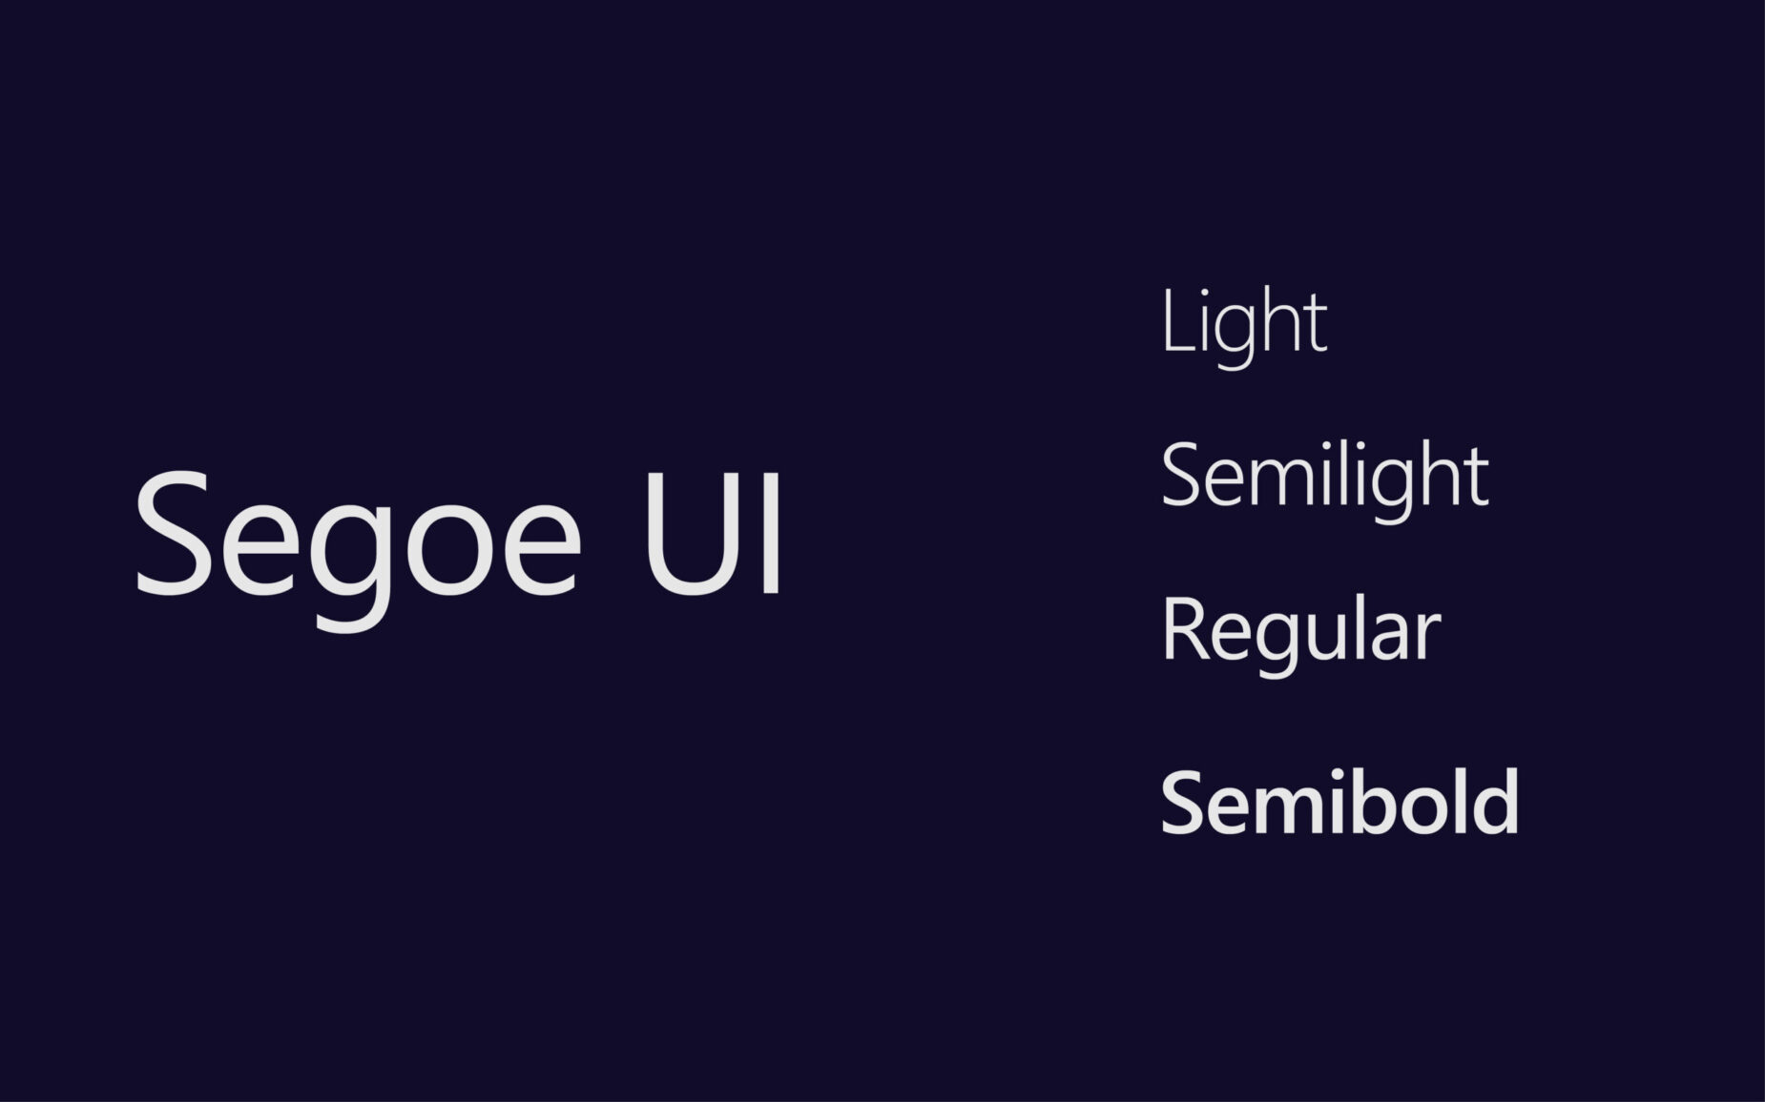
Task: Select the Semibold weight label
Action: 1339,803
